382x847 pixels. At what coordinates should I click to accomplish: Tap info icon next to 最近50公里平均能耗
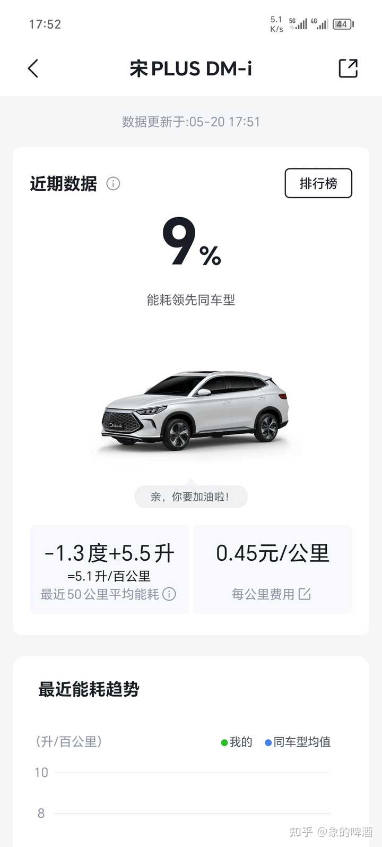click(169, 594)
